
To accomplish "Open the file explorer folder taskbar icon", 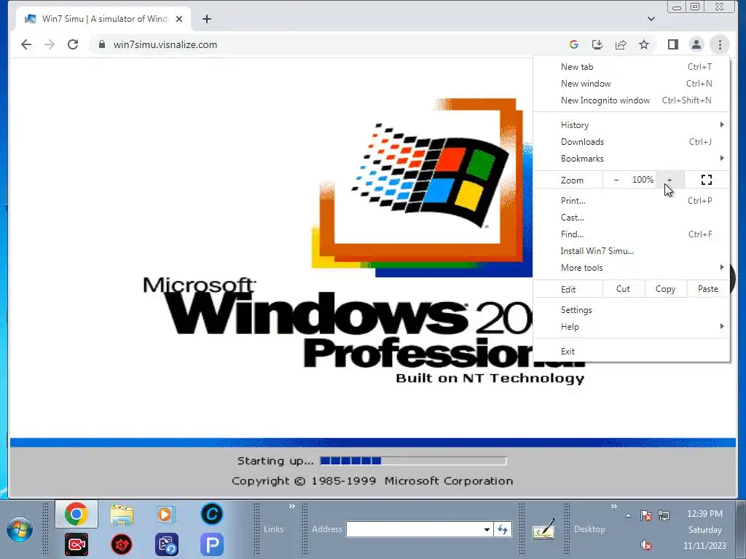I will click(122, 515).
